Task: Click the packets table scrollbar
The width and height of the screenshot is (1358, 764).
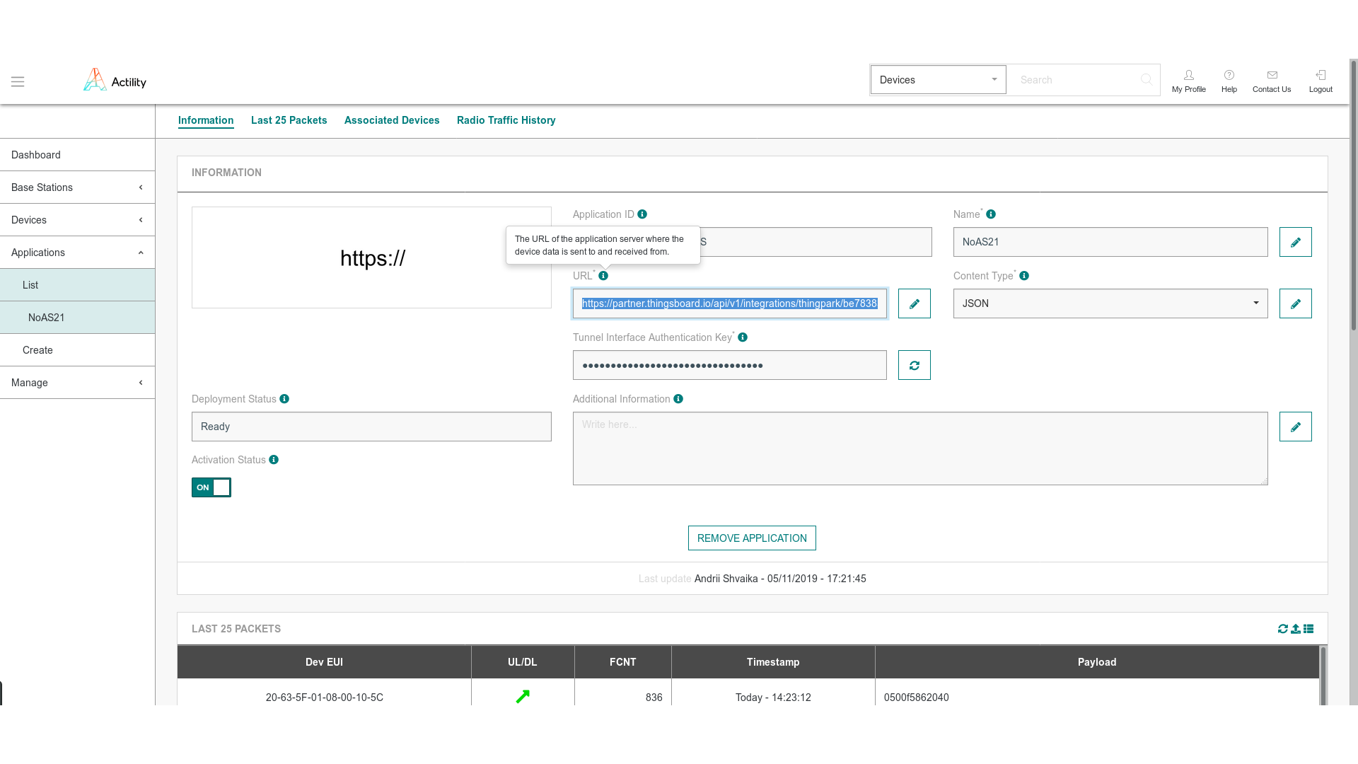Action: [1323, 676]
